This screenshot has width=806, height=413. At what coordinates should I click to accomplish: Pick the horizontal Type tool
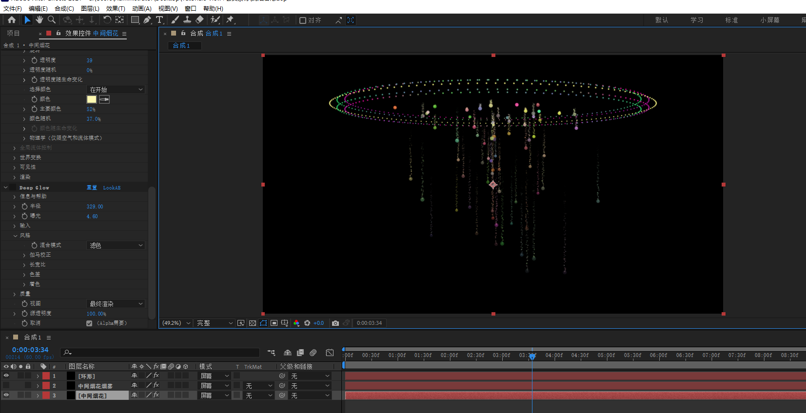(x=159, y=20)
